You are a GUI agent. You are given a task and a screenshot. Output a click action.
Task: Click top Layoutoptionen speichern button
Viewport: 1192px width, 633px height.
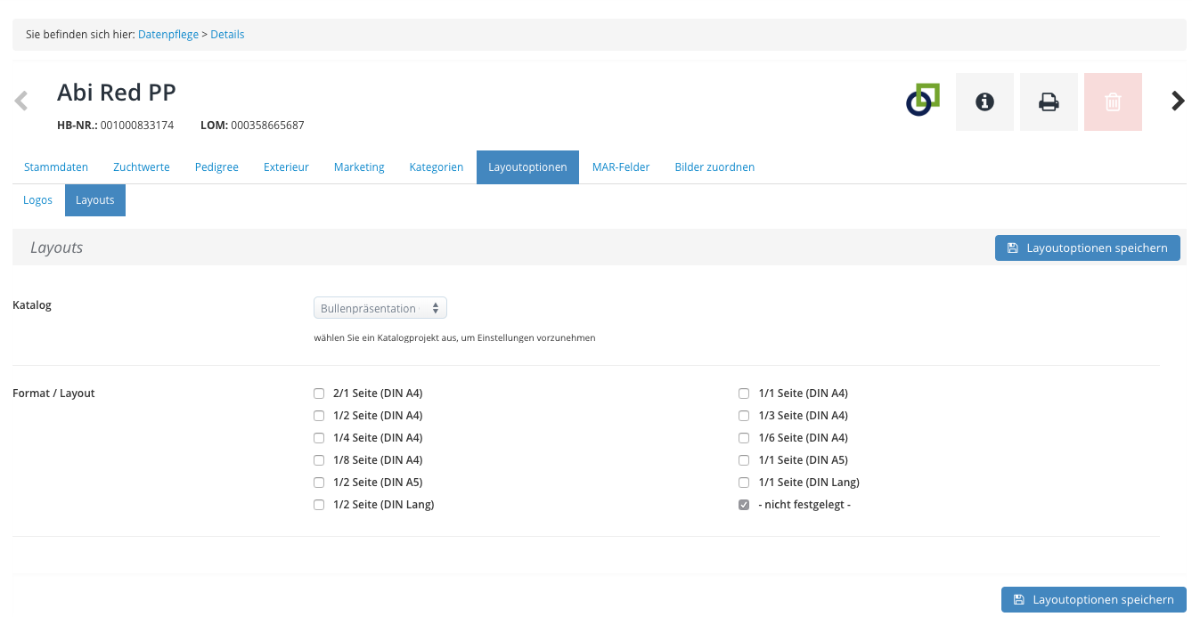[x=1087, y=248]
